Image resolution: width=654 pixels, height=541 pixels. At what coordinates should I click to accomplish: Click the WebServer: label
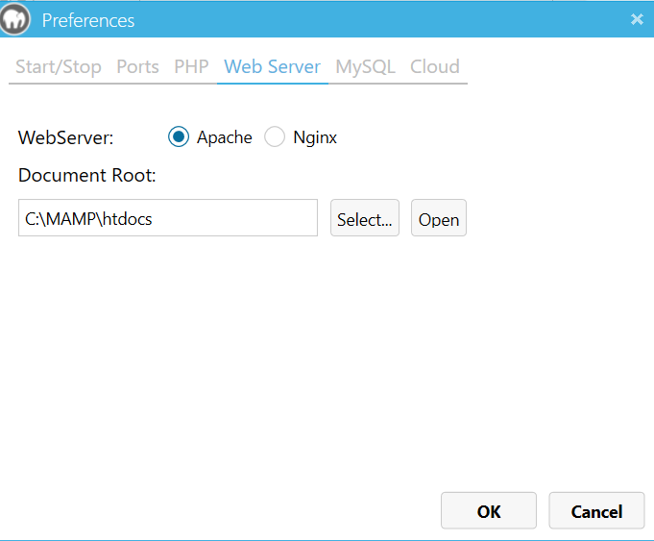pos(66,137)
